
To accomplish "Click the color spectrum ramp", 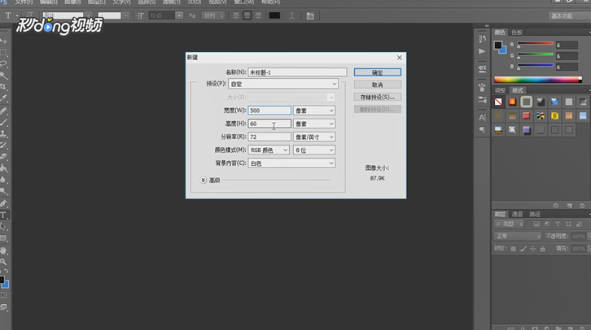I will [x=538, y=80].
